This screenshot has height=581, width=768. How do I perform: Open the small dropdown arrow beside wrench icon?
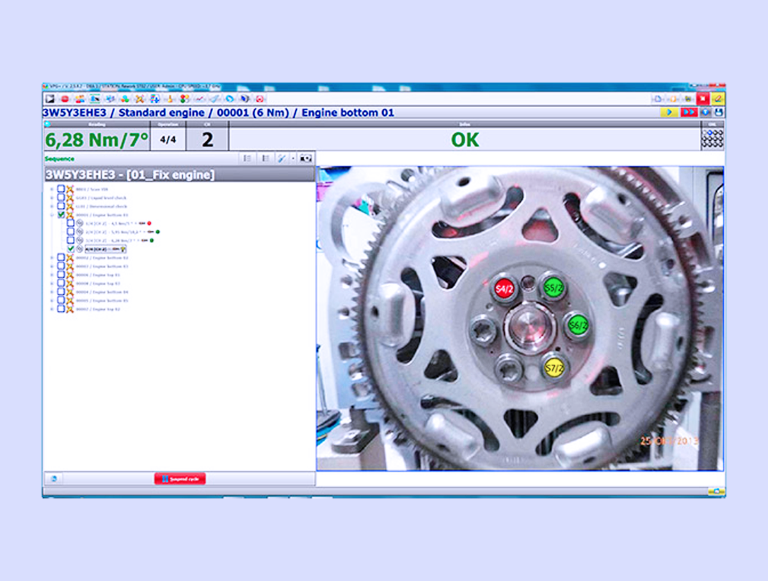[x=293, y=158]
